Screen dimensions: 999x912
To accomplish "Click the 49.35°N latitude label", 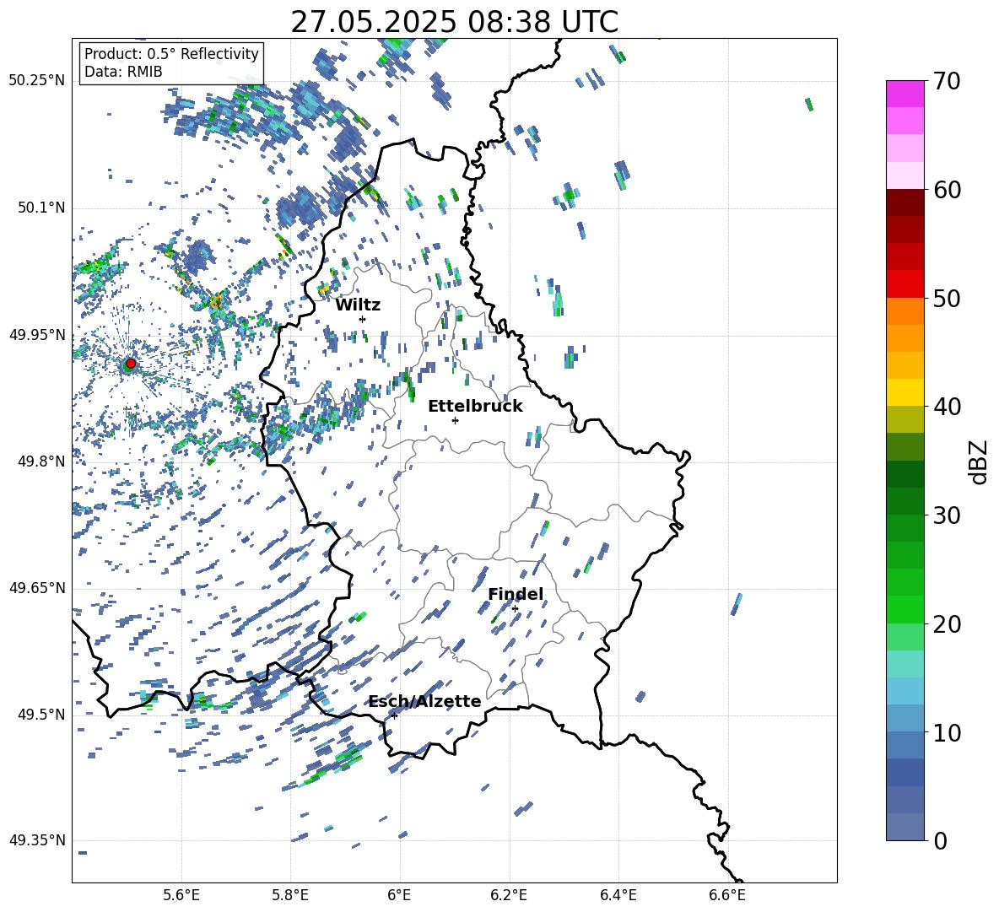I will point(36,840).
